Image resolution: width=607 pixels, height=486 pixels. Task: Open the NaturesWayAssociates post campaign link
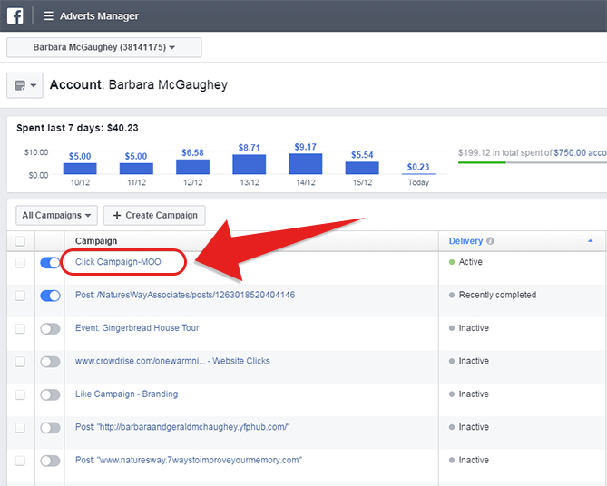tap(185, 295)
